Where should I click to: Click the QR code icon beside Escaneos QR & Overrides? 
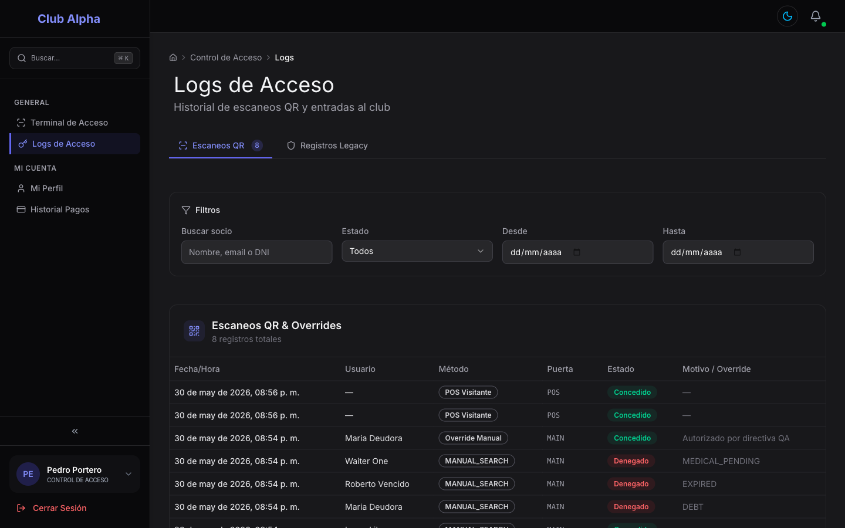(194, 331)
